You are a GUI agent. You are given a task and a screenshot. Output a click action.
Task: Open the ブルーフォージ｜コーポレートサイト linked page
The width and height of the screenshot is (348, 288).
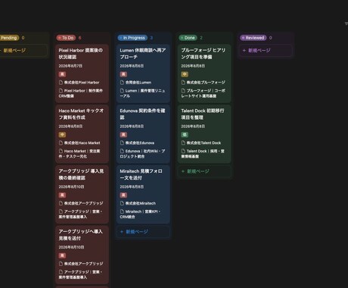(x=204, y=93)
